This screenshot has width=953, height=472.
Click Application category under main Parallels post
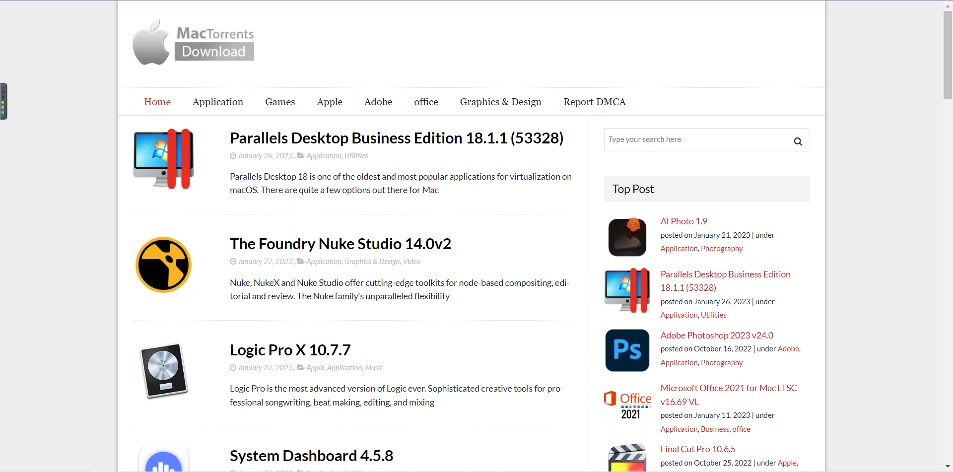pos(324,156)
